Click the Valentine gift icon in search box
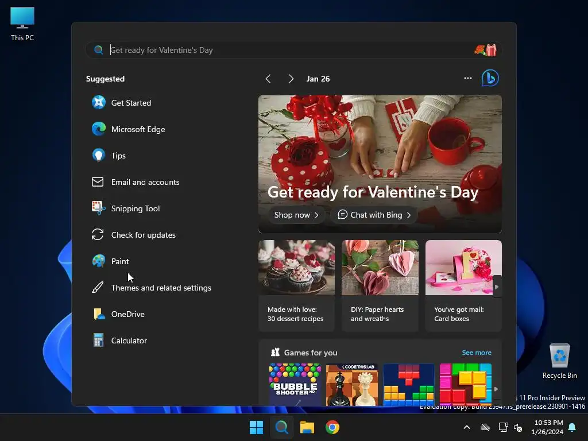The height and width of the screenshot is (441, 588). click(486, 50)
